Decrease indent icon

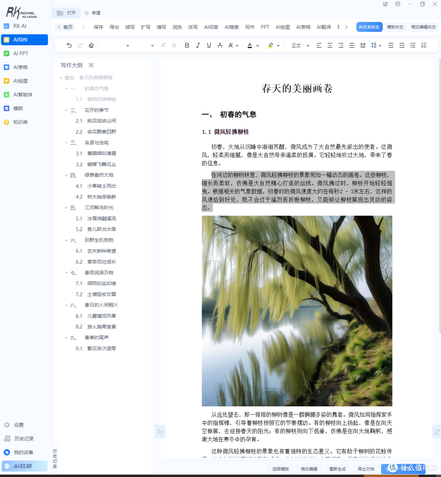click(x=391, y=45)
